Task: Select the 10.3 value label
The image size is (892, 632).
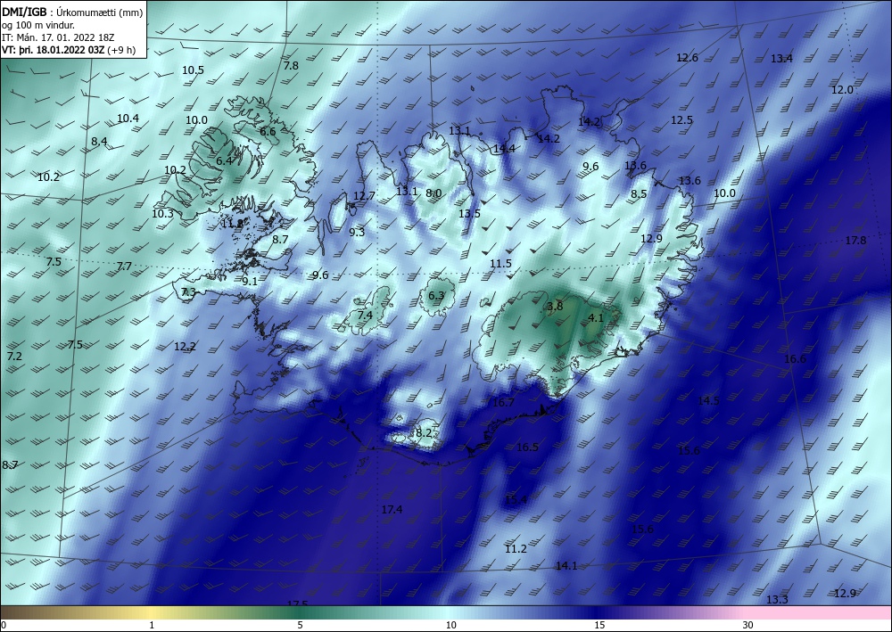Action: coord(162,214)
